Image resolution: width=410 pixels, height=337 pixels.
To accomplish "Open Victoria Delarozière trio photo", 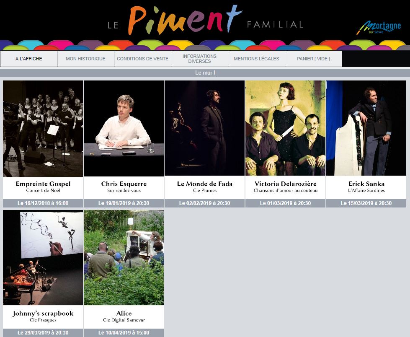I will (x=285, y=128).
